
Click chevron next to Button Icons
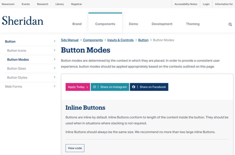tap(54, 50)
